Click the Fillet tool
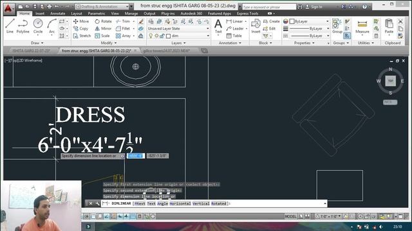The width and height of the screenshot is (412, 231). 123,28
